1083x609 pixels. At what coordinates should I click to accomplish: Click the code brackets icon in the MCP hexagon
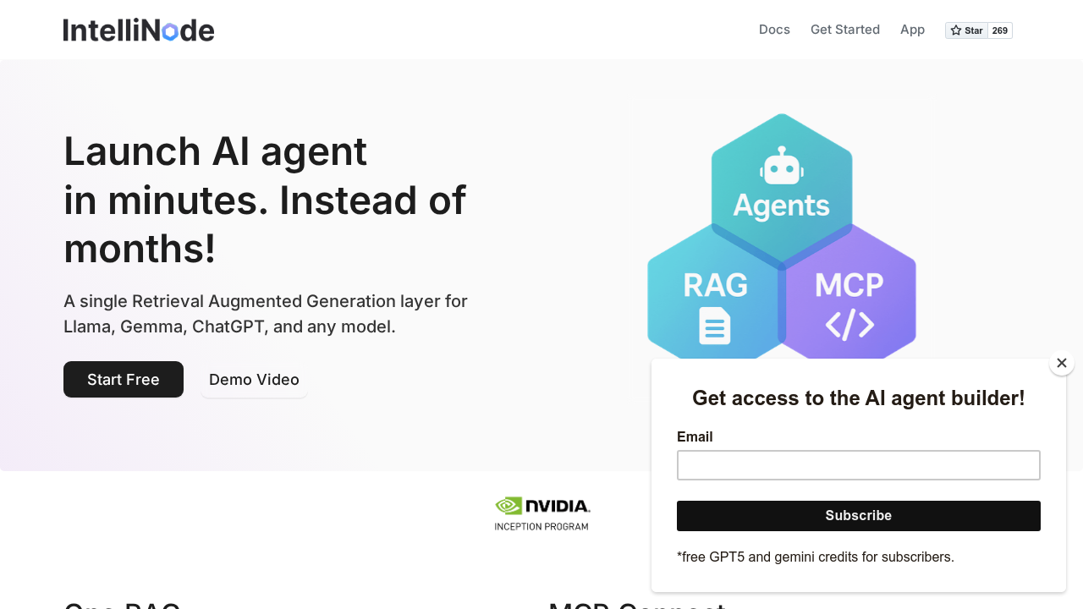[x=850, y=324]
